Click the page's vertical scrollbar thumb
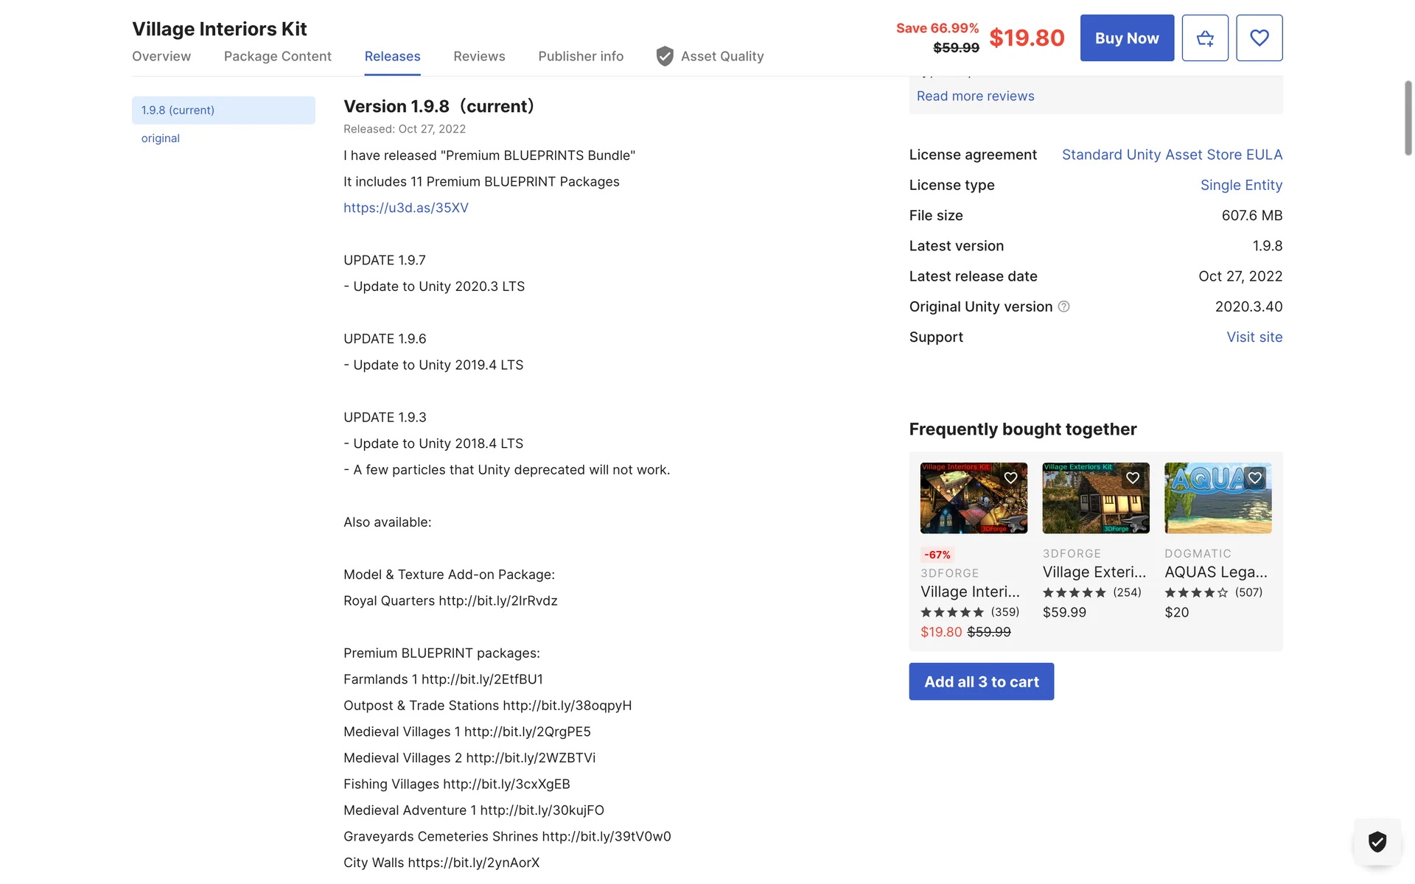The height and width of the screenshot is (884, 1415). 1408,118
